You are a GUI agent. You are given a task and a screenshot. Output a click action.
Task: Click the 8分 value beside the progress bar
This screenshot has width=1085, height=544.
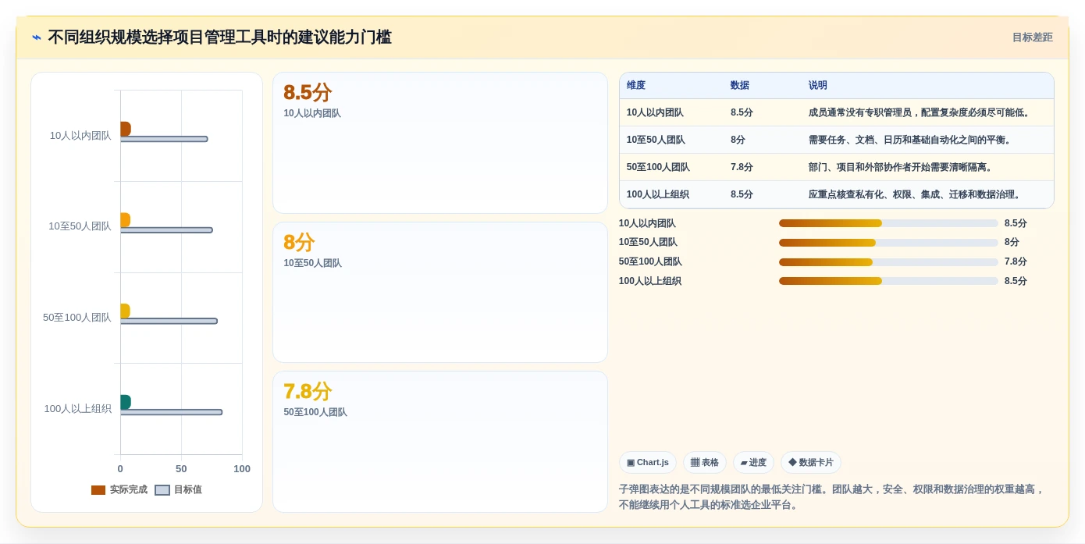pos(1012,243)
